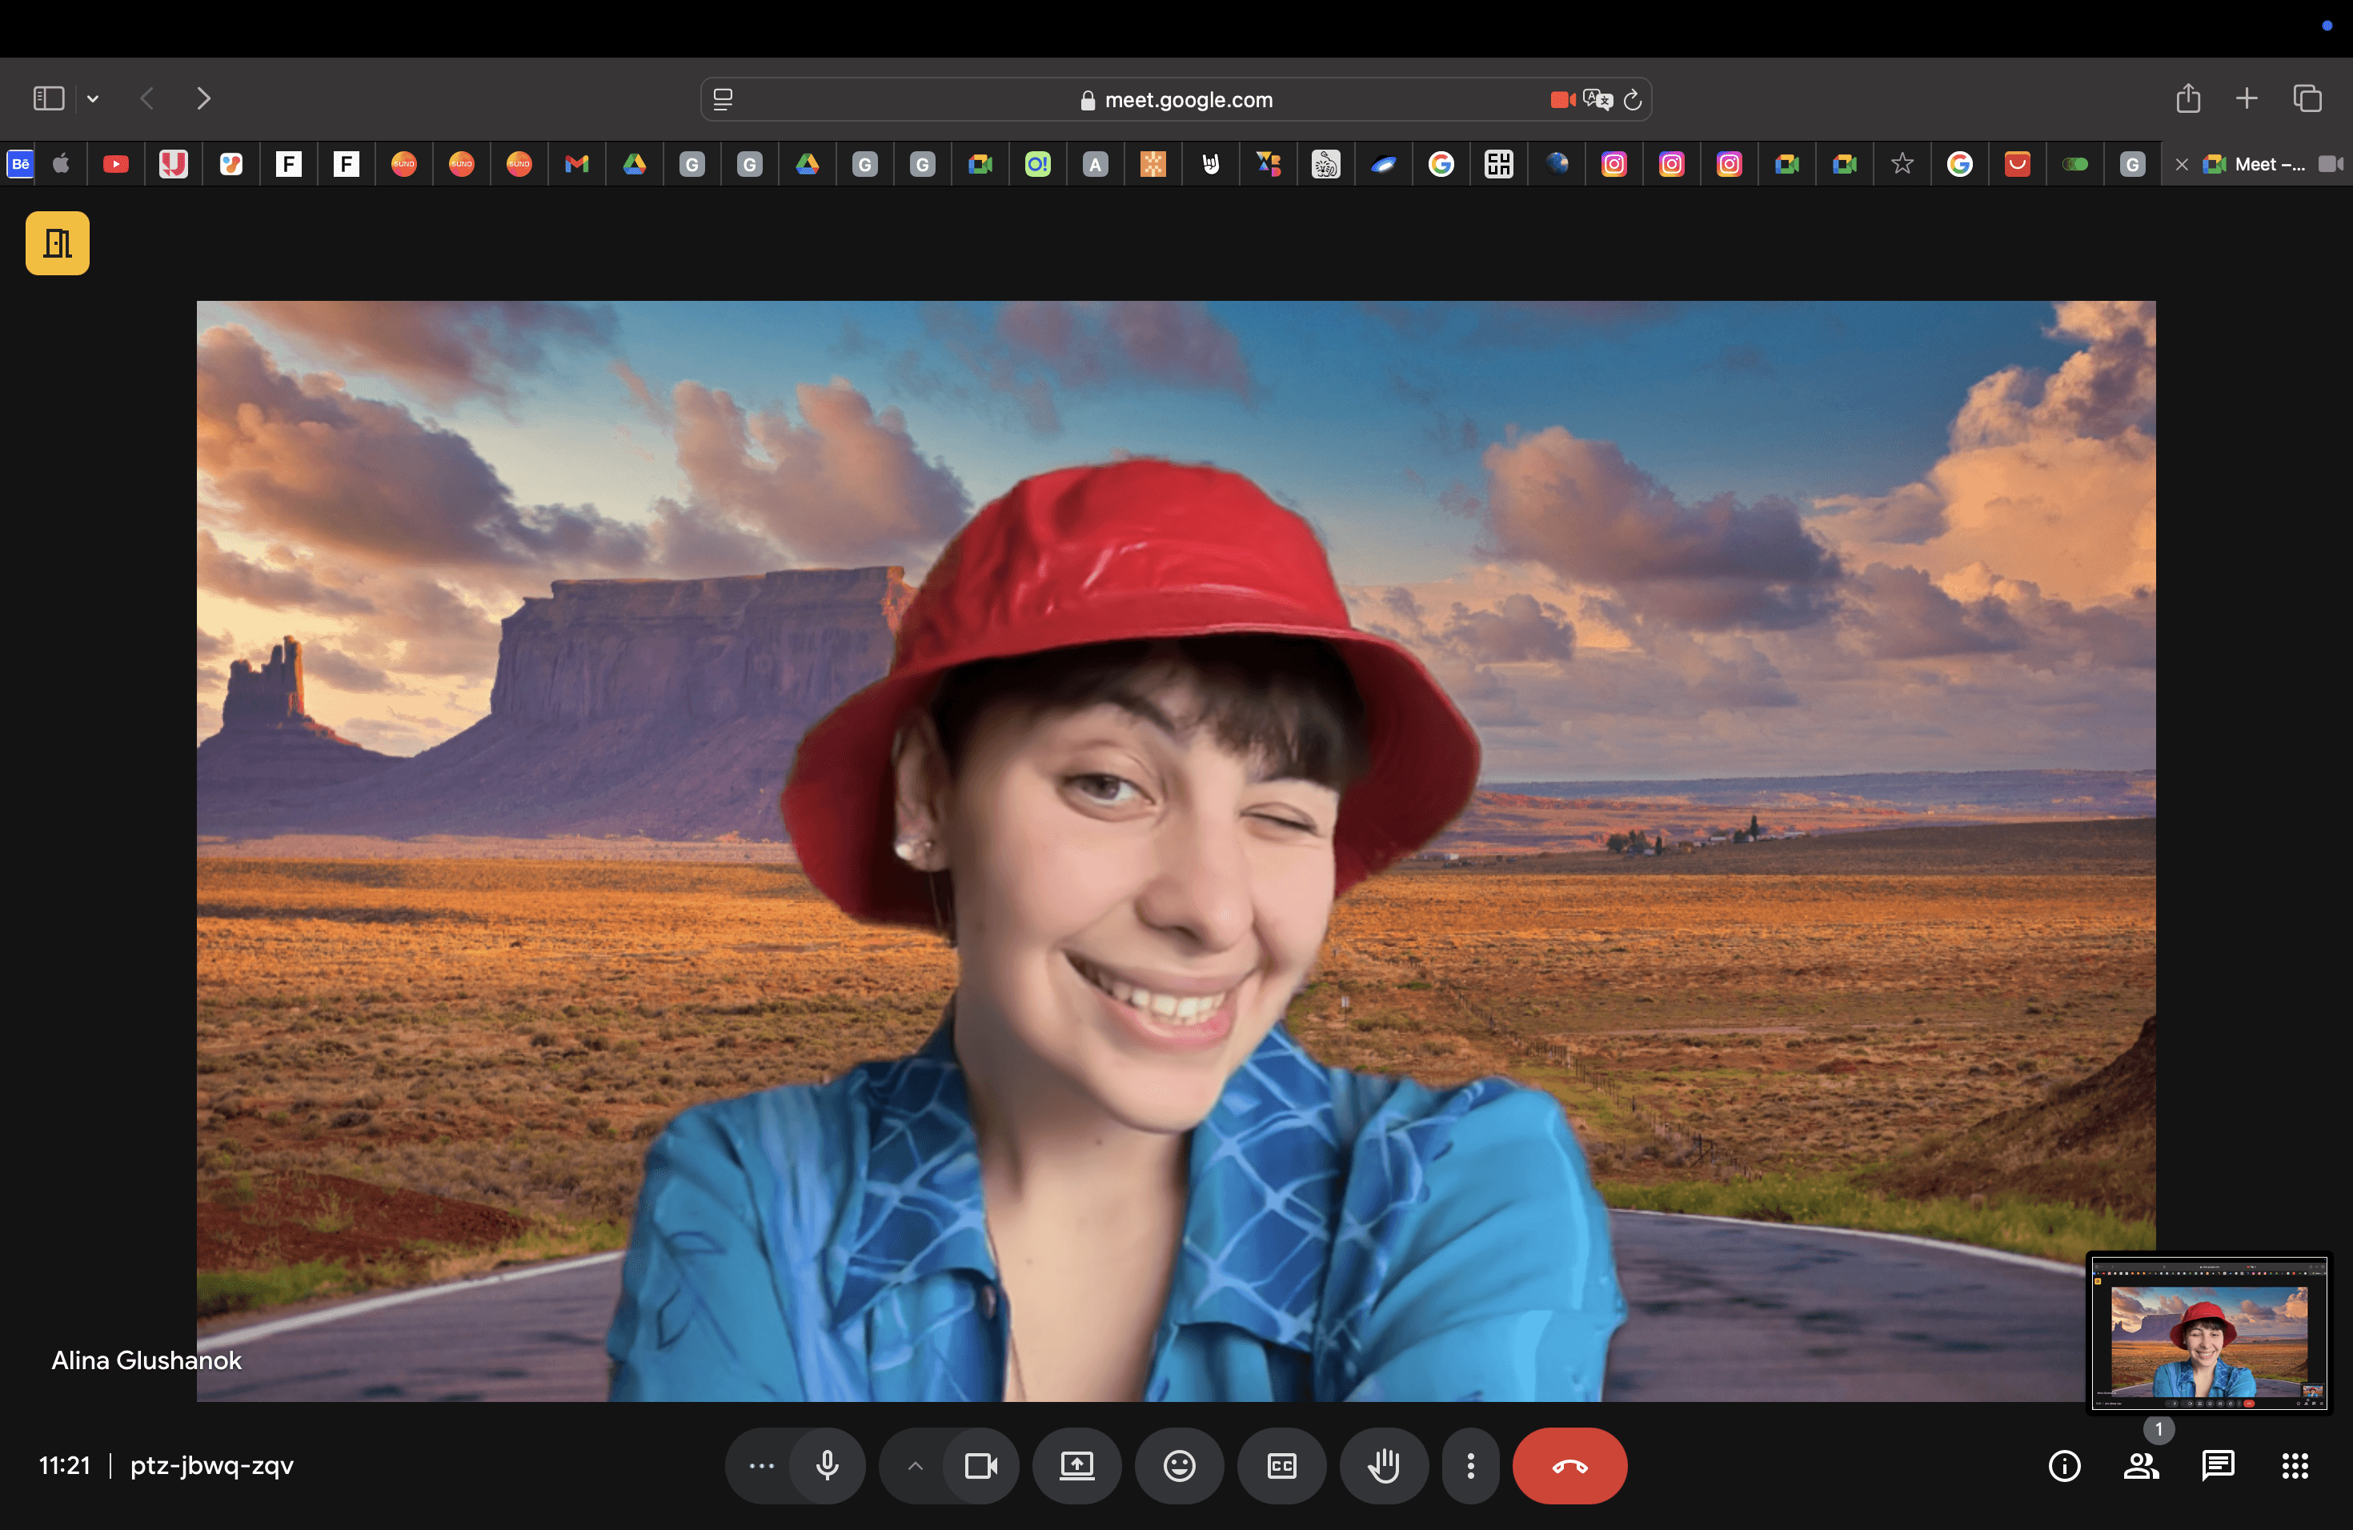Expand video settings chevron arrow
The image size is (2353, 1530).
tap(916, 1464)
